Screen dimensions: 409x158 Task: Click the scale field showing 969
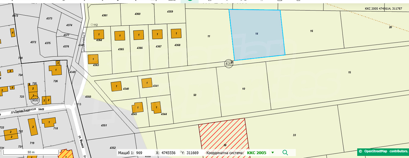139,153
